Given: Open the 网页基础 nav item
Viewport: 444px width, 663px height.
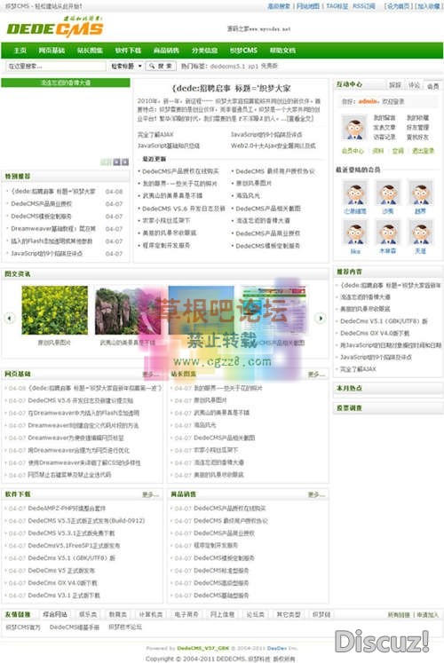Looking at the screenshot, I should click(x=52, y=51).
